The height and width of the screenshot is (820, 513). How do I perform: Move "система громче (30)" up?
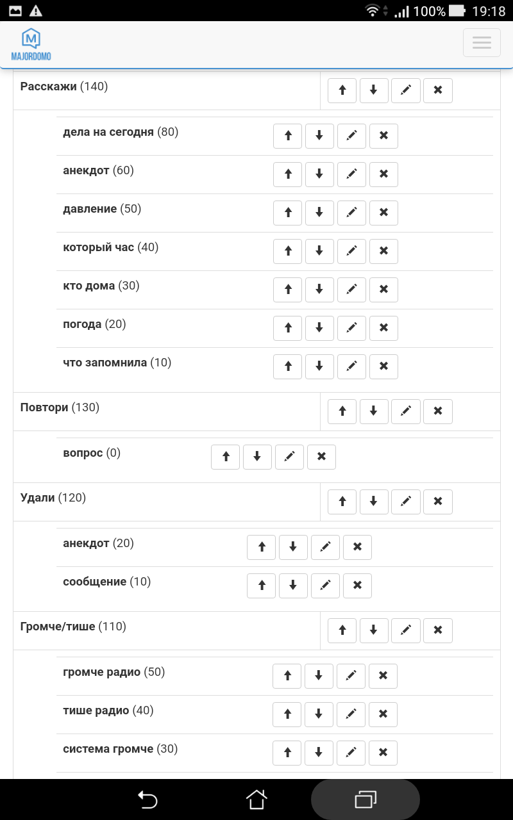[287, 753]
